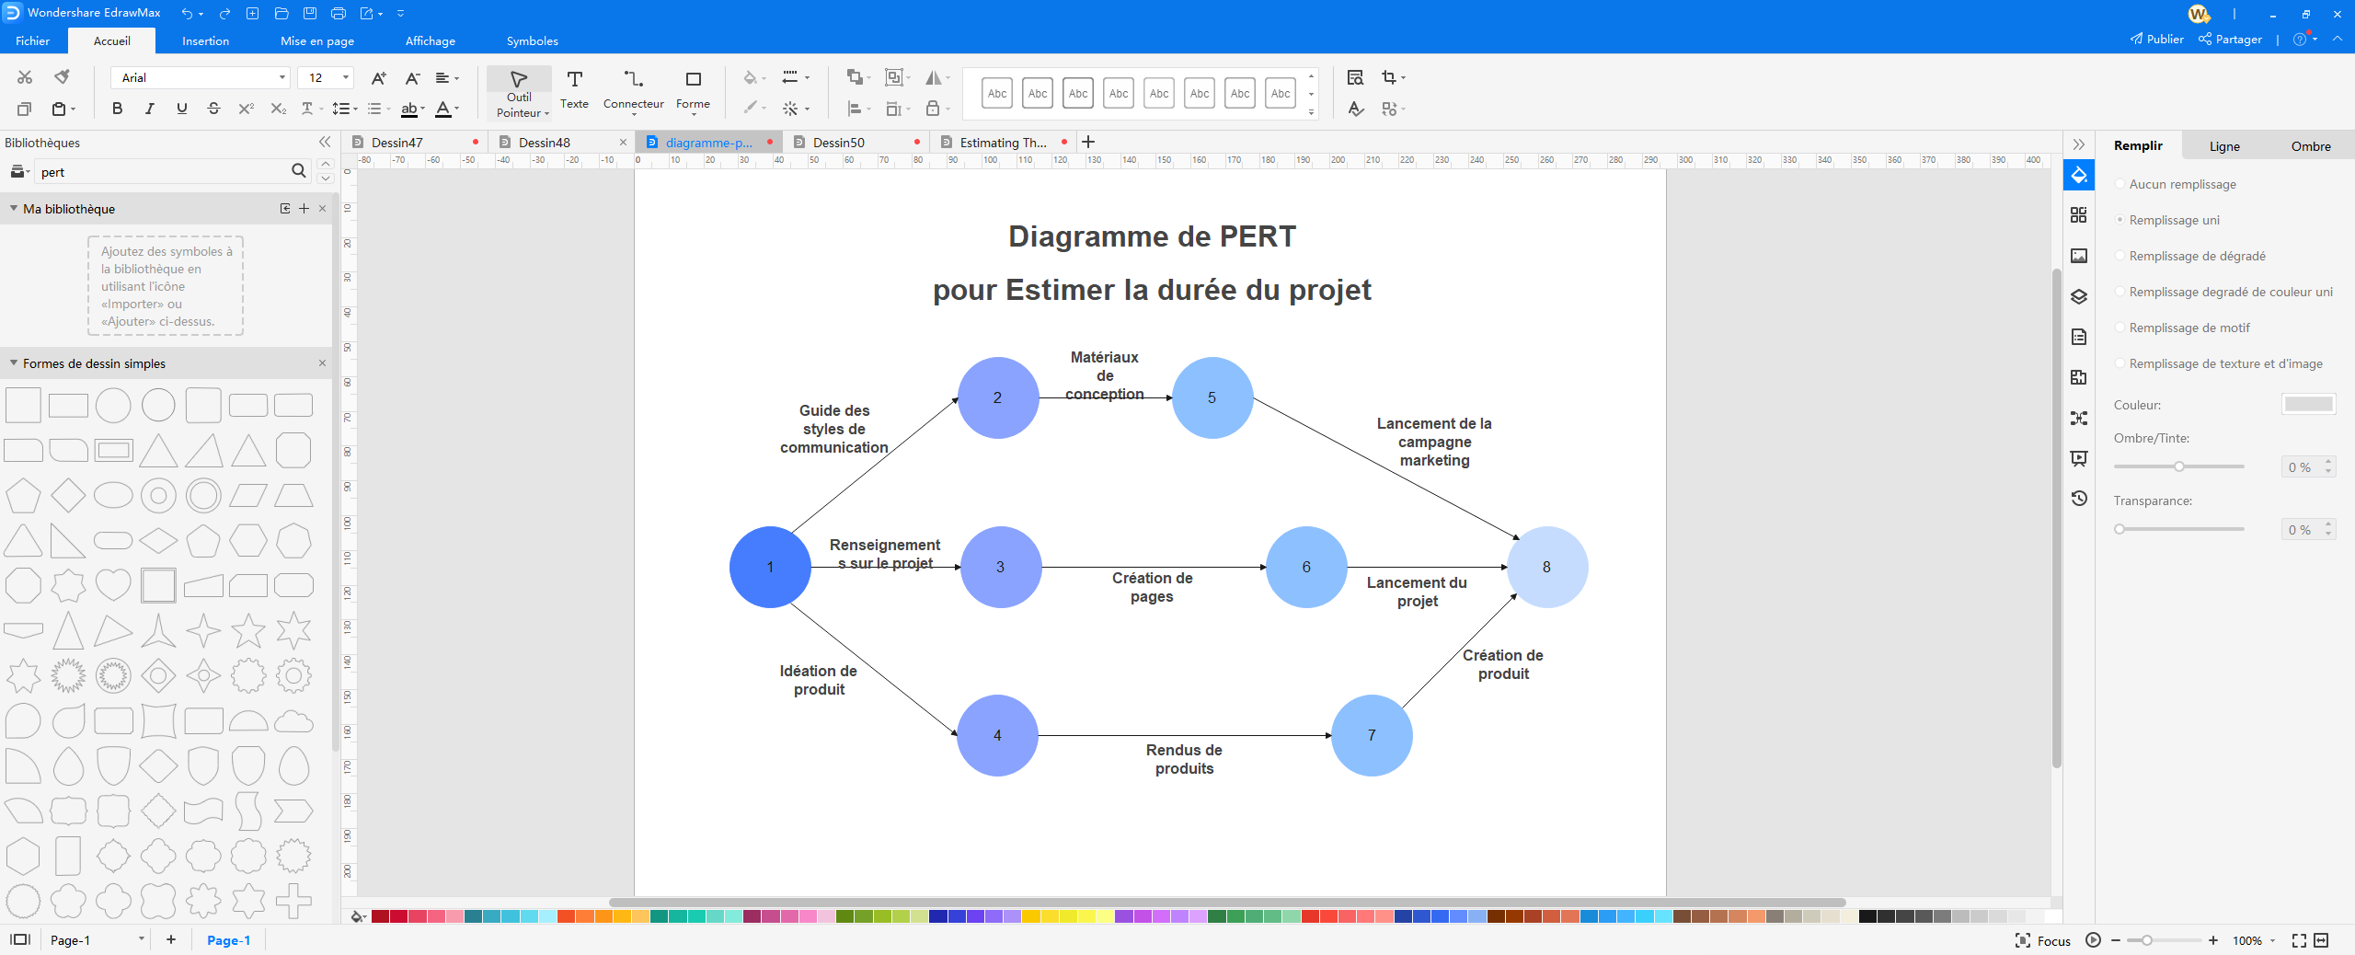Image resolution: width=2355 pixels, height=955 pixels.
Task: Click the Couleur fill color swatch
Action: 2308,404
